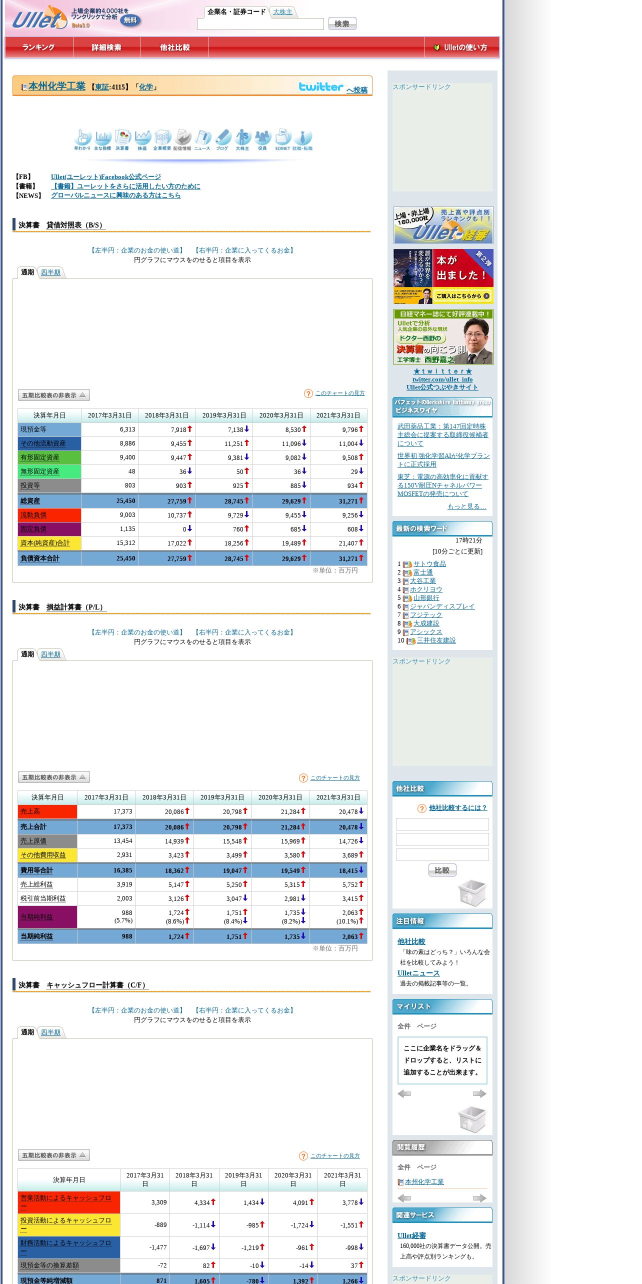Open the 決算書の向こう側 banner

[443, 337]
